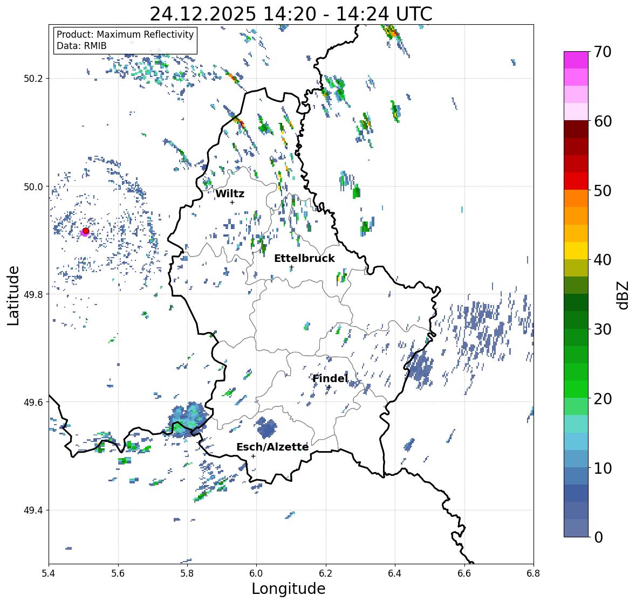Click the magenta top colorbar swatch
636x602 pixels.
pyautogui.click(x=576, y=60)
